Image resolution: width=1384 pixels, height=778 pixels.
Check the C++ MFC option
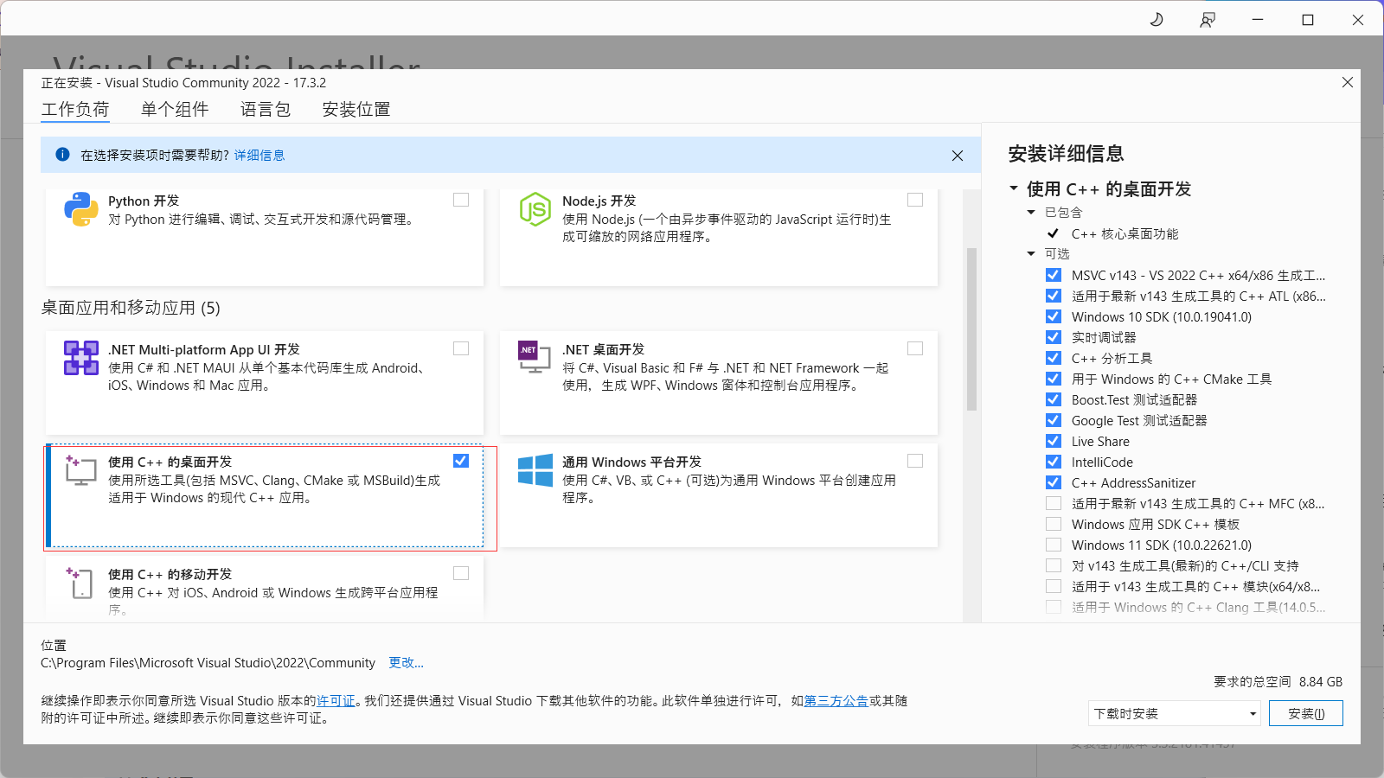point(1054,503)
